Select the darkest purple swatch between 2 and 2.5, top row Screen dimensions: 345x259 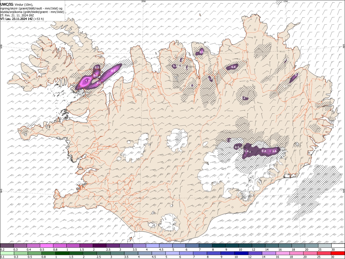tap(99, 246)
